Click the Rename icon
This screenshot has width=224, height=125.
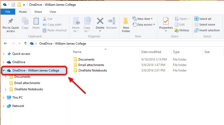point(112,21)
